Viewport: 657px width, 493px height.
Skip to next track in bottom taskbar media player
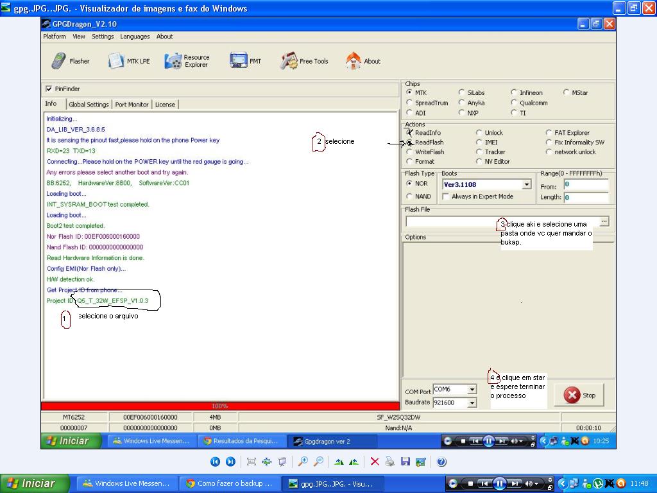[515, 483]
